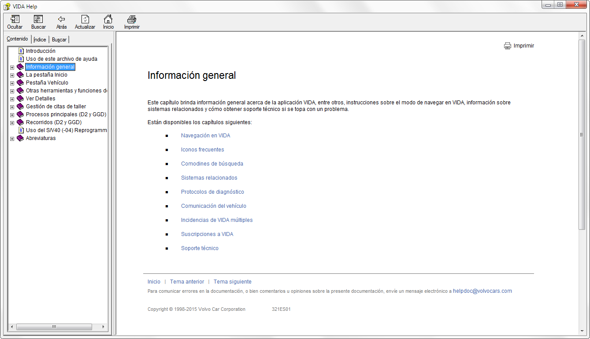Viewport: 590px width, 339px height.
Task: Click tree horizontal scrollbar right arrow
Action: pos(104,327)
